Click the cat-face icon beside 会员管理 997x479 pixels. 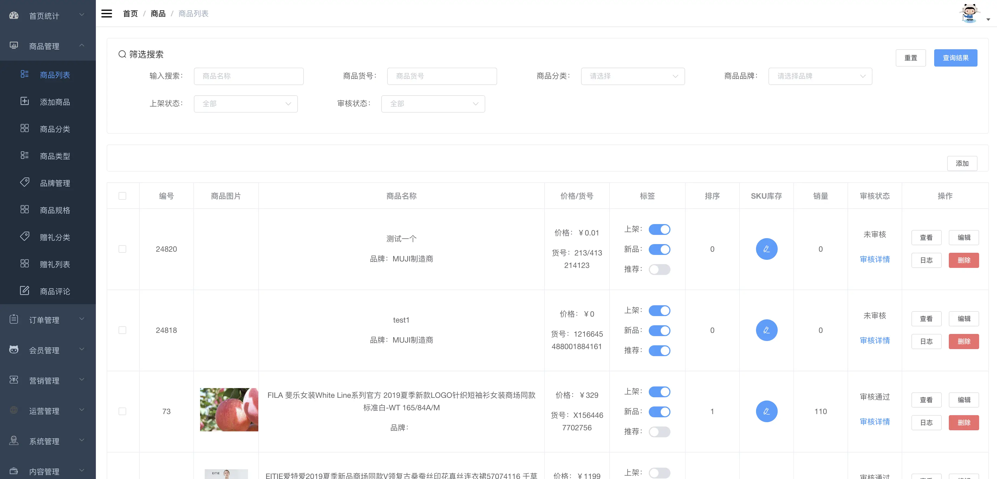pos(14,350)
